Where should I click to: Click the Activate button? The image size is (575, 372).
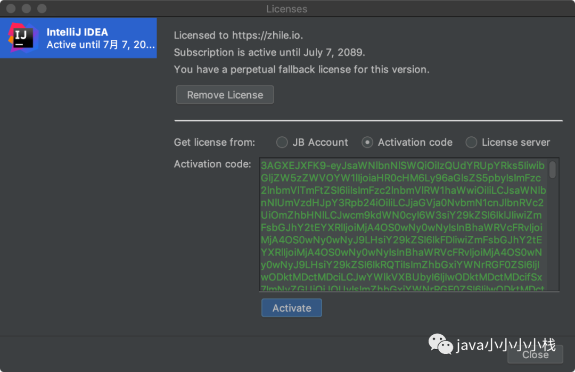292,308
